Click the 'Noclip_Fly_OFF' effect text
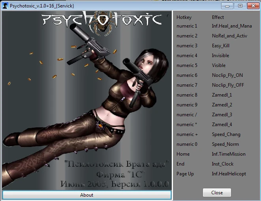Screen dimensions: 261x201 tap(228, 85)
